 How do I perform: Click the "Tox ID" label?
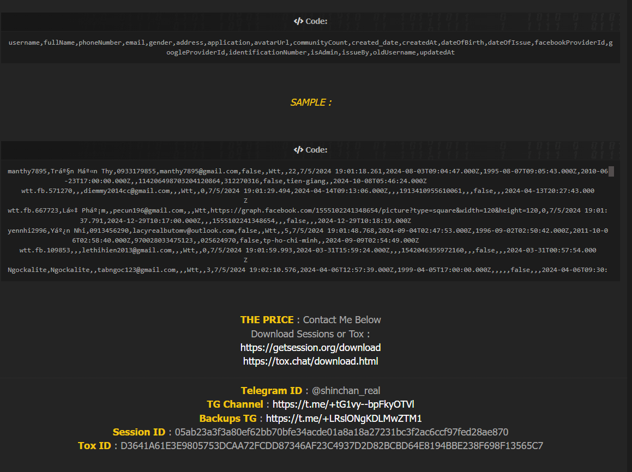pos(94,446)
